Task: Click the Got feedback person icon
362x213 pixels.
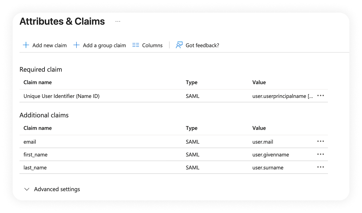Action: click(179, 45)
